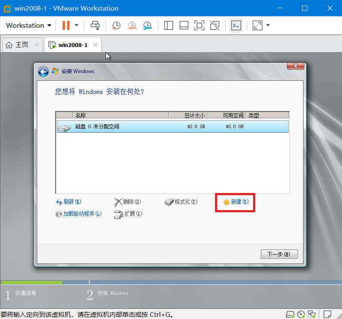This screenshot has width=342, height=319.
Task: Pause the virtual machine
Action: tap(66, 25)
